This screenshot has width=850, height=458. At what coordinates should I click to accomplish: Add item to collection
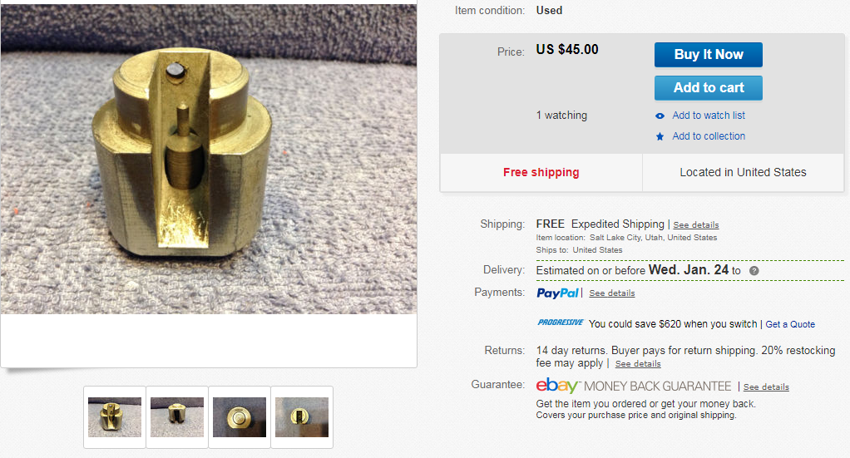tap(709, 136)
